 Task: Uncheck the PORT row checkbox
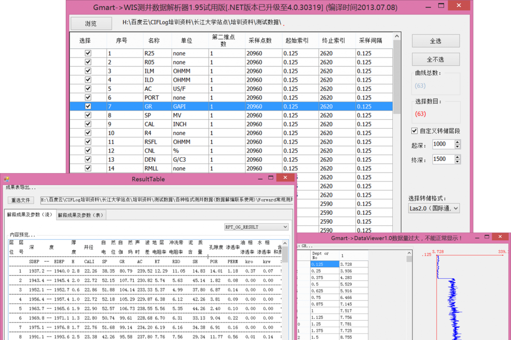(88, 97)
